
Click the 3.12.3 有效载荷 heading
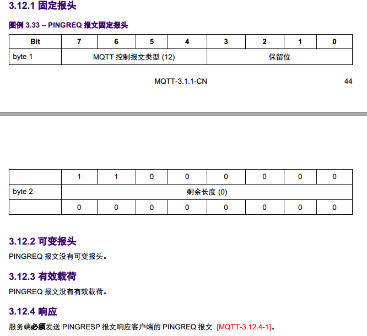[42, 277]
